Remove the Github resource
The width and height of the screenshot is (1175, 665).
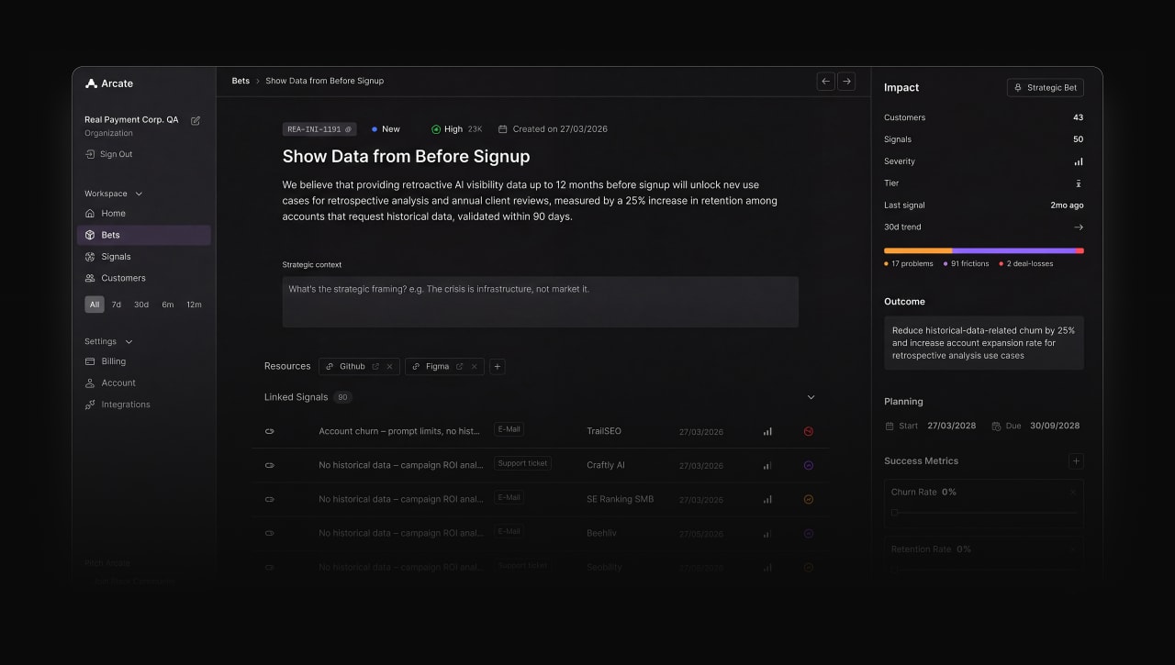[x=389, y=366]
